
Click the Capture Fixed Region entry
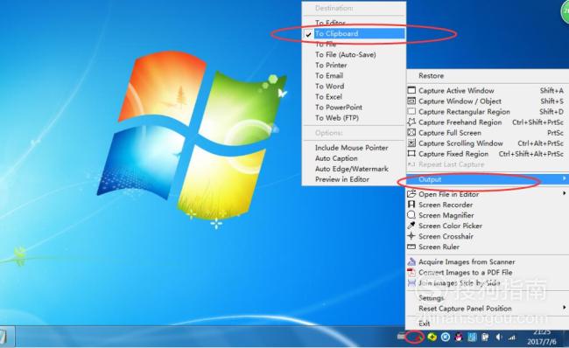[488, 154]
